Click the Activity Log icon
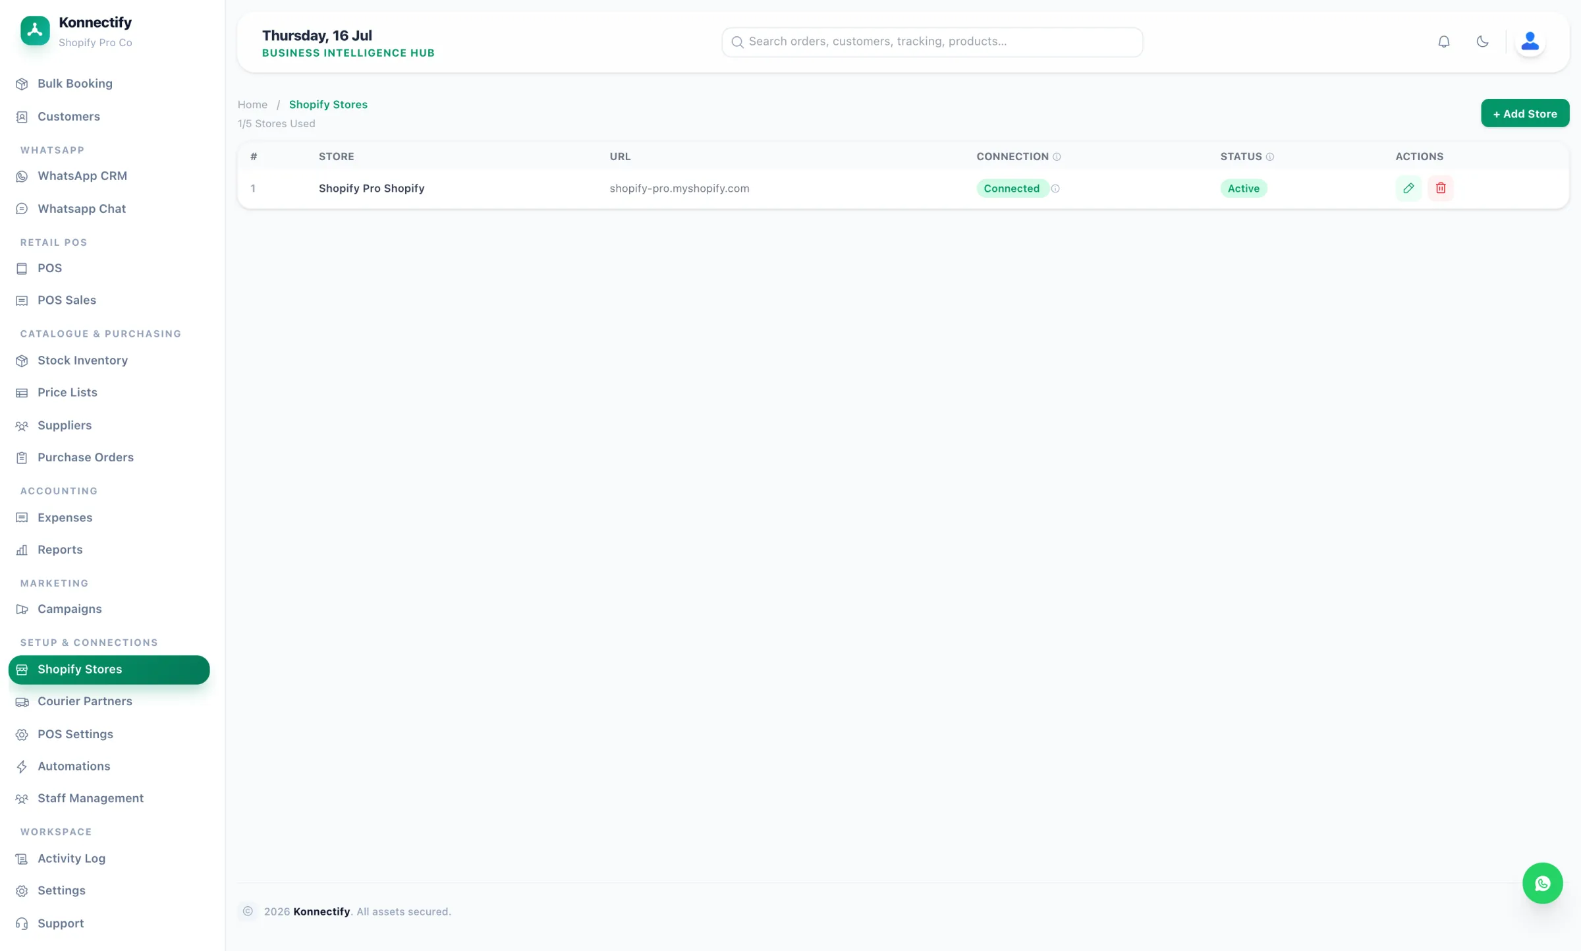The image size is (1581, 951). (x=22, y=859)
